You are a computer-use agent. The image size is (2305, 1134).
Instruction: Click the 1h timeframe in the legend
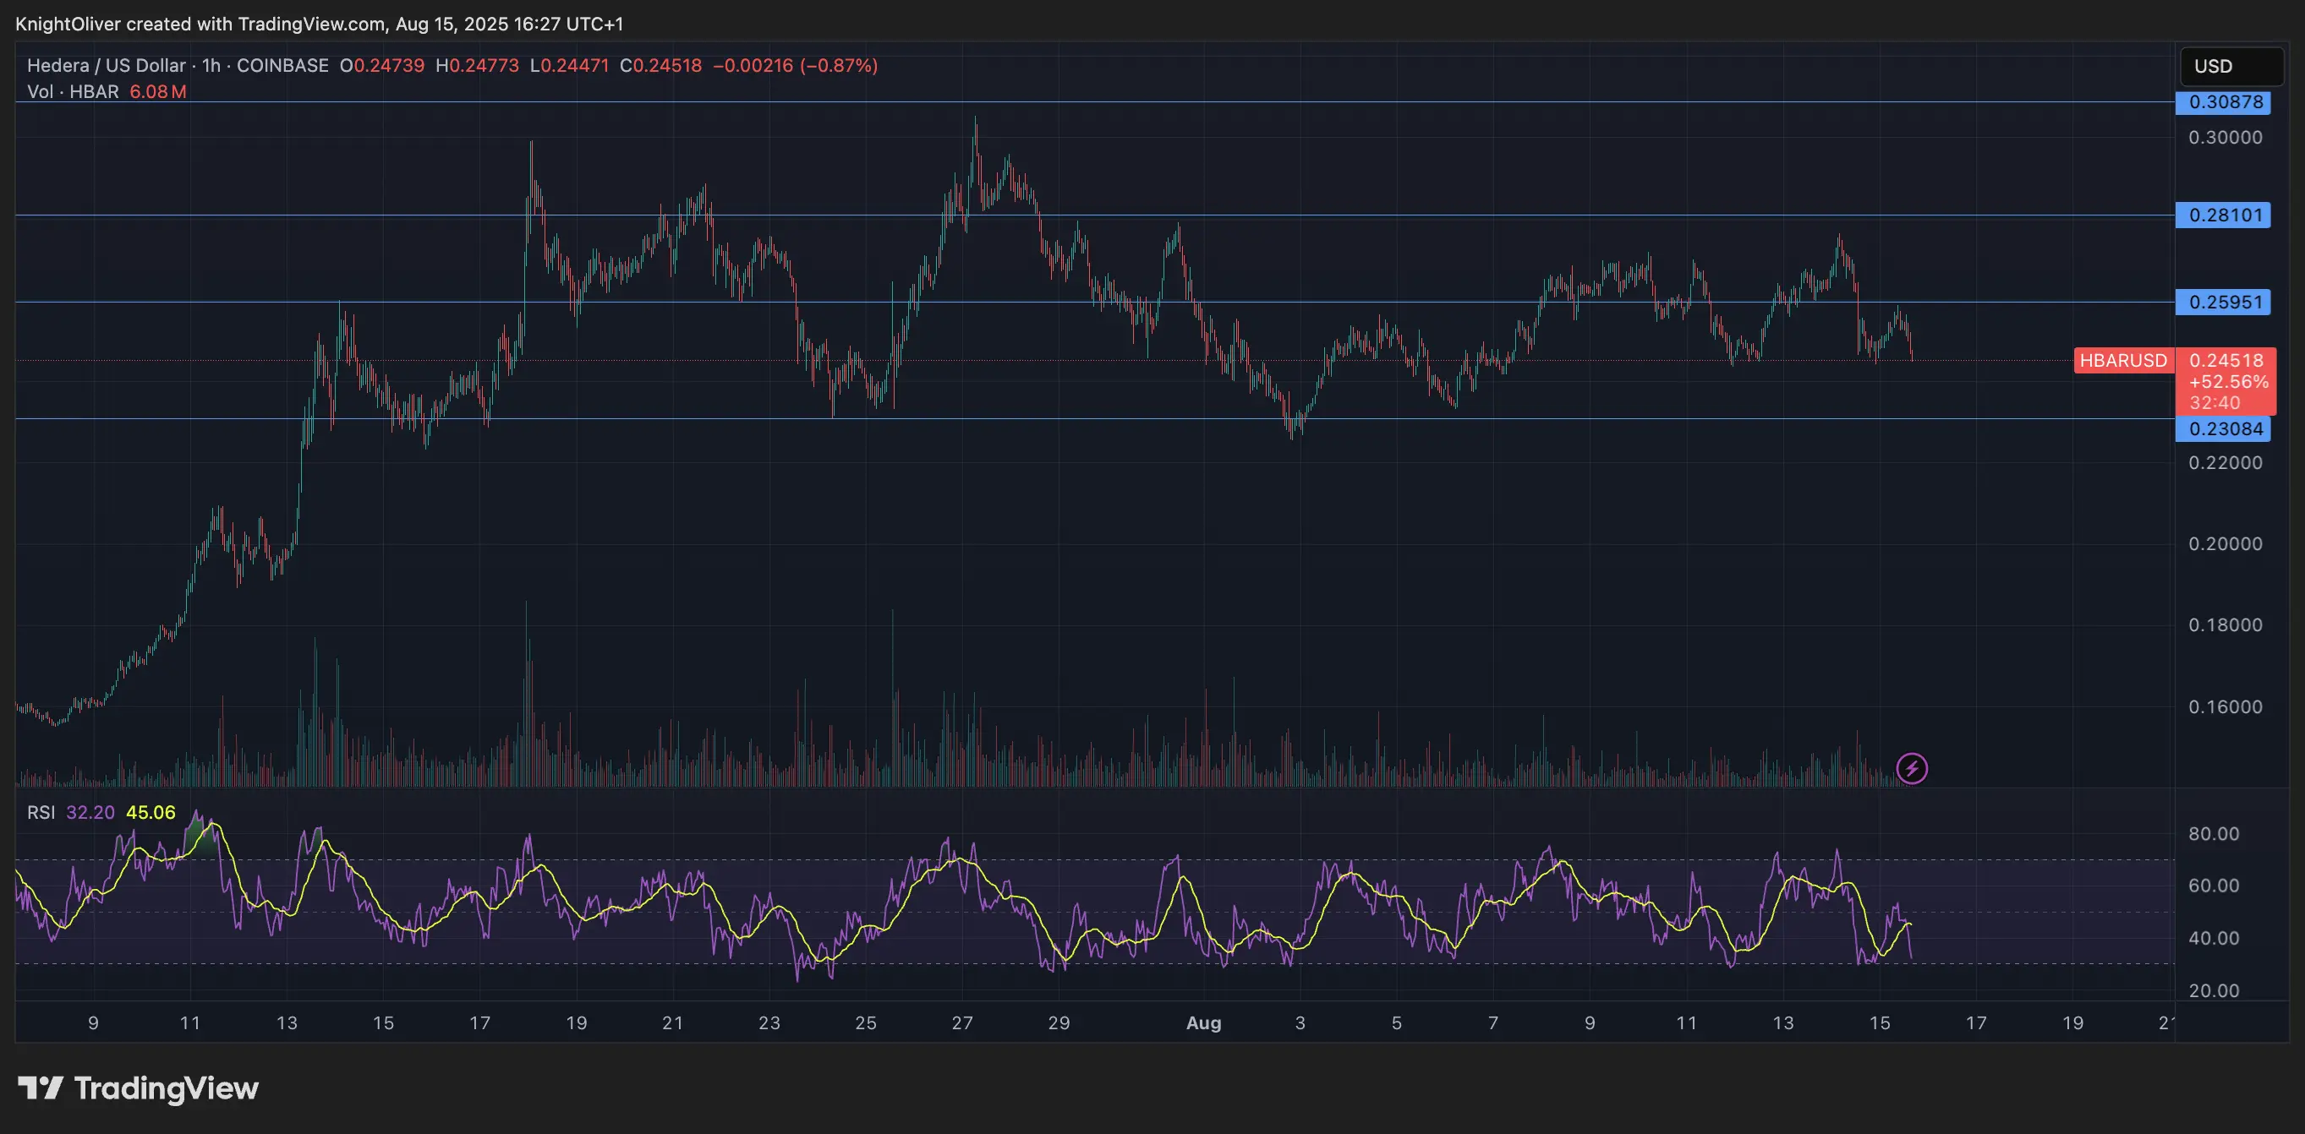pyautogui.click(x=211, y=65)
